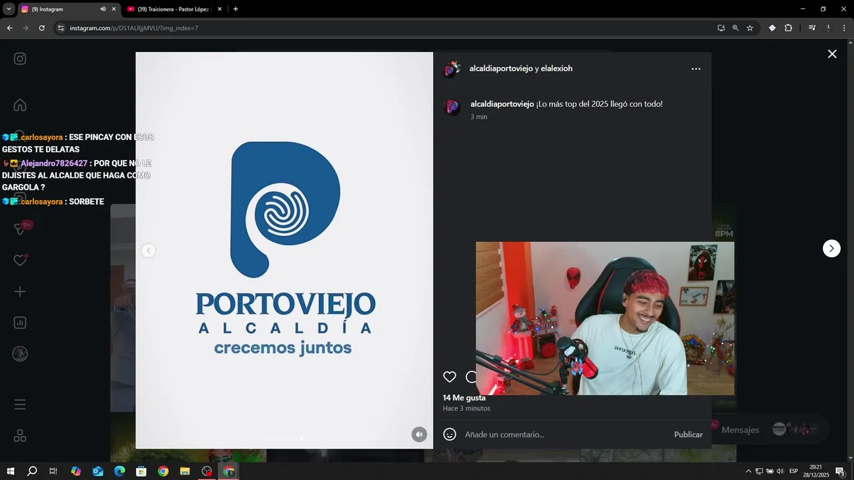Open Microsoft Store from the taskbar
The image size is (854, 480).
[141, 471]
